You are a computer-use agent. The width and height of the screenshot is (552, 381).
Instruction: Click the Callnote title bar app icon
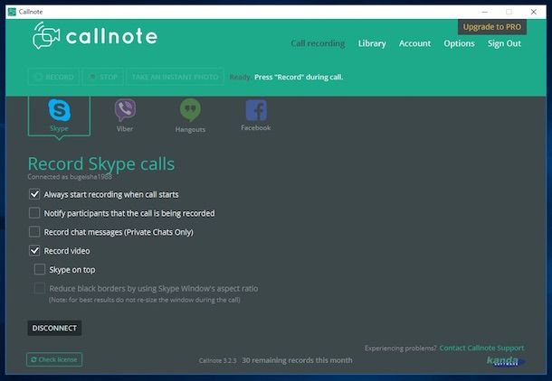click(x=12, y=12)
